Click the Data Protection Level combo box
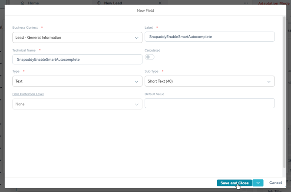 [77, 104]
